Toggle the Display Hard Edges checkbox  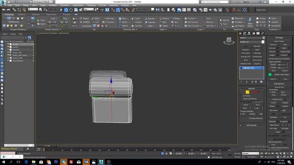(x=273, y=75)
